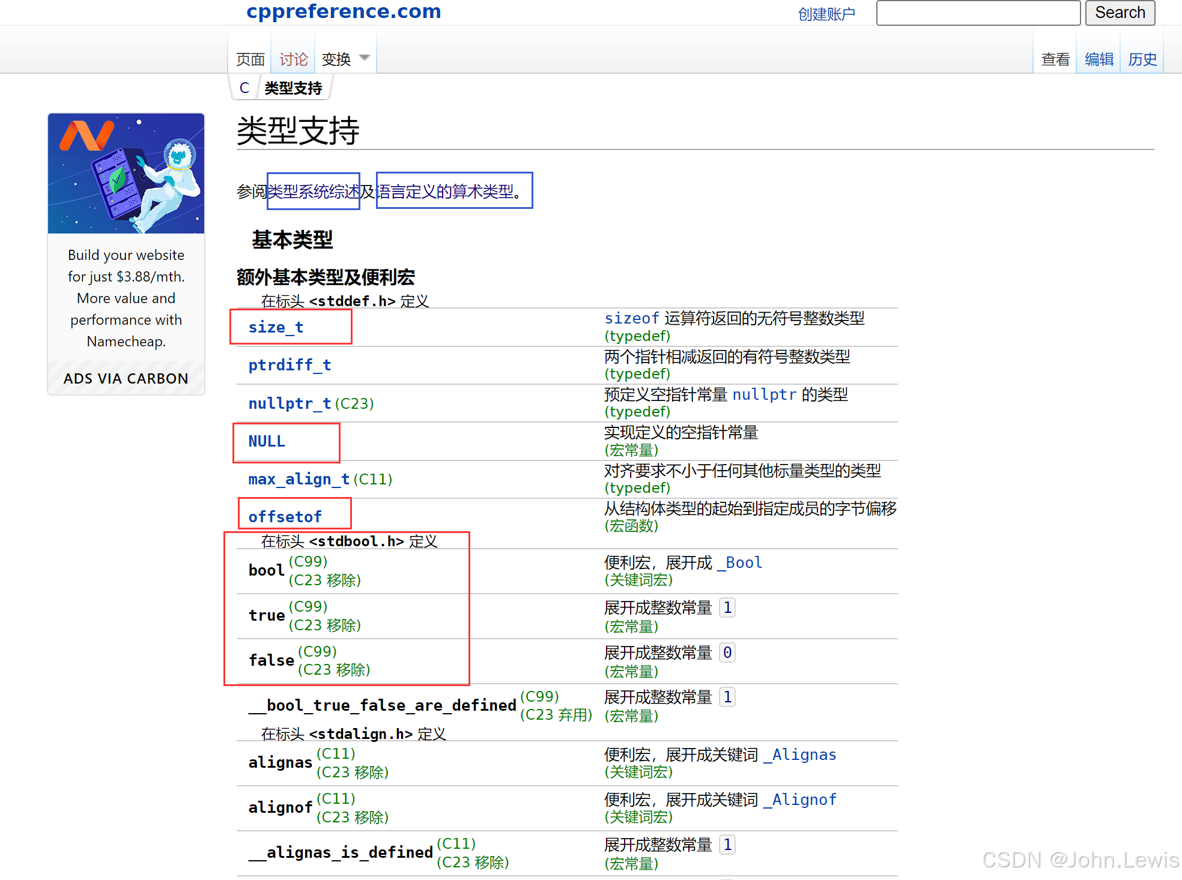Click ADS VIA CARBON label

(126, 379)
